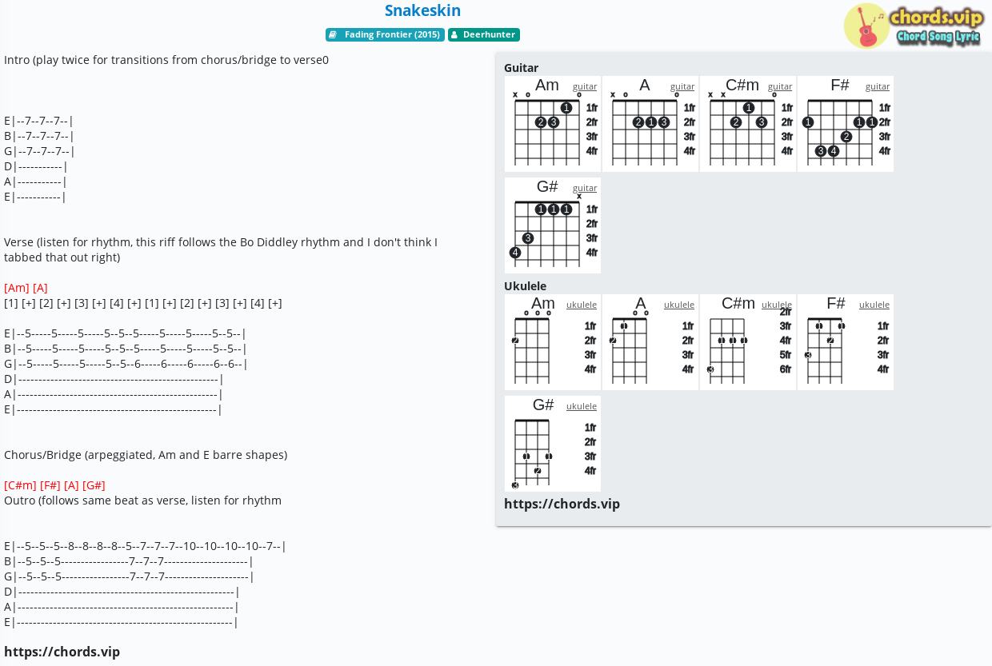Open the guitar Am chord diagram
Viewport: 992px width, 666px height.
(x=553, y=124)
